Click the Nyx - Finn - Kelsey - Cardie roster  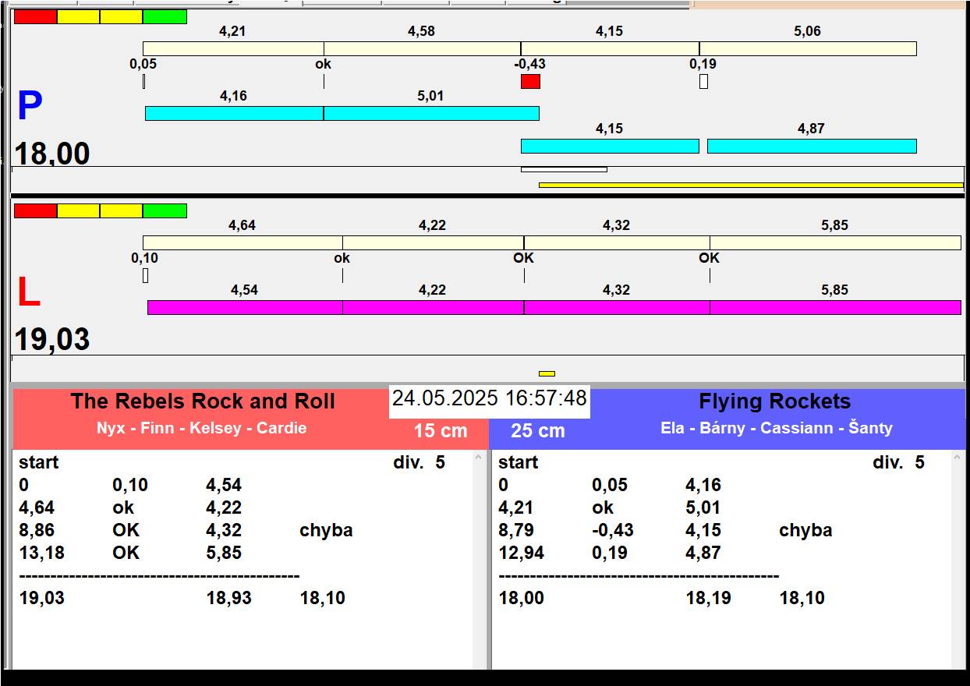(202, 428)
